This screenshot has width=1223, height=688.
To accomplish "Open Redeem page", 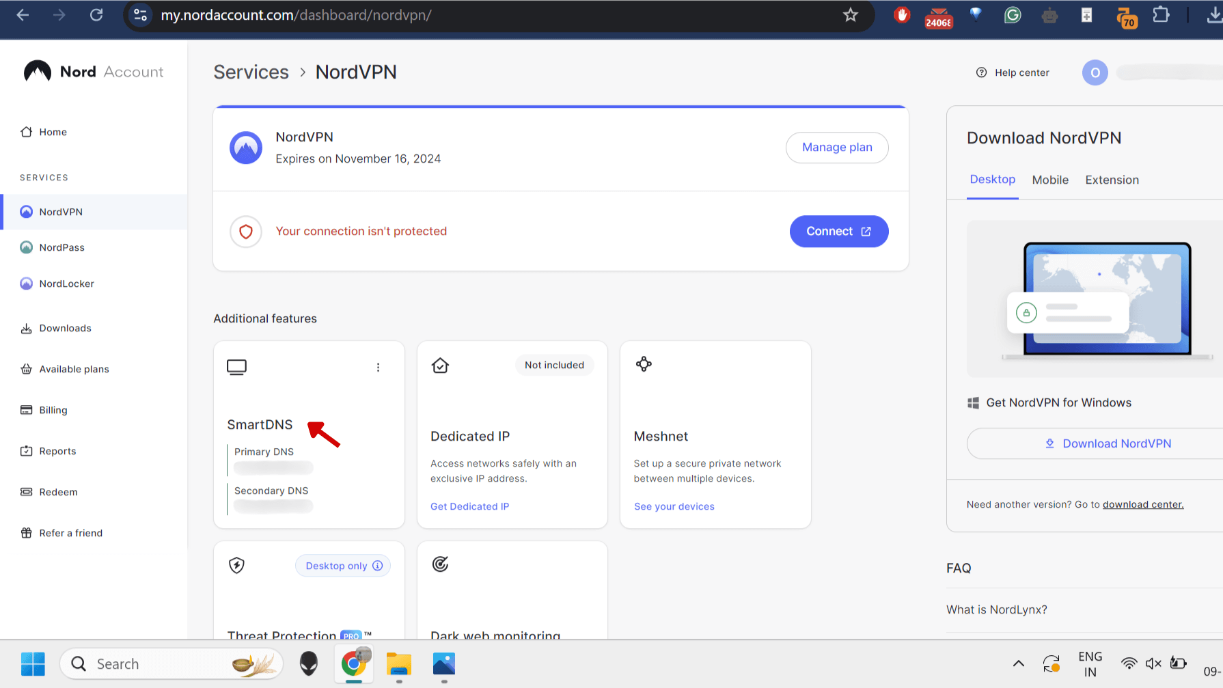I will pyautogui.click(x=49, y=492).
